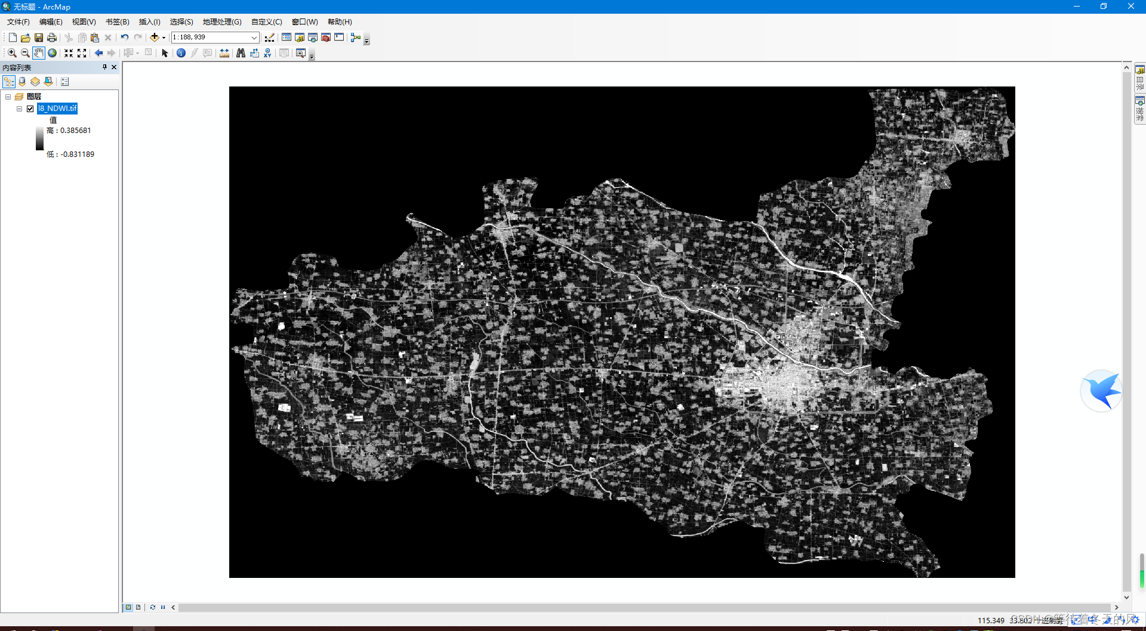Switch TOC to List By Selection view
This screenshot has width=1146, height=631.
click(x=48, y=82)
